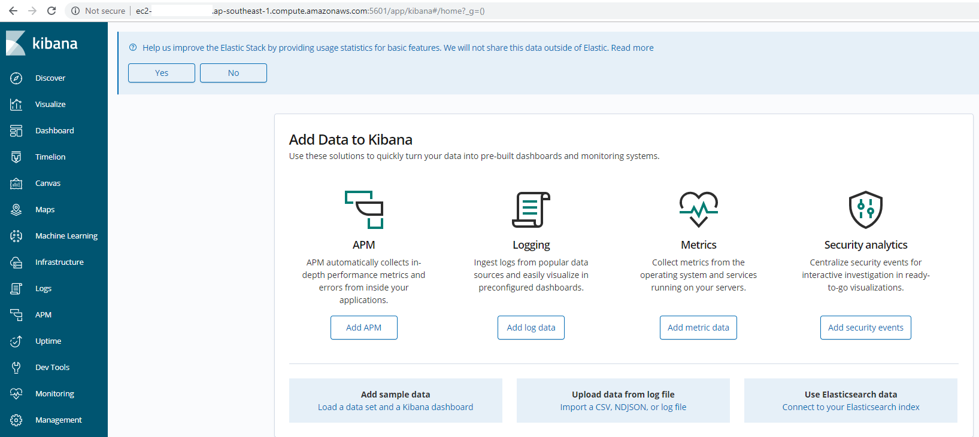Click the Add APM button
The image size is (979, 437).
tap(364, 328)
